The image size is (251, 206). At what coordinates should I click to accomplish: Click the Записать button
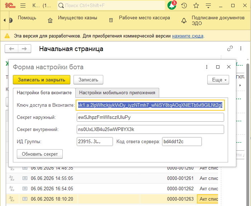pos(88,80)
